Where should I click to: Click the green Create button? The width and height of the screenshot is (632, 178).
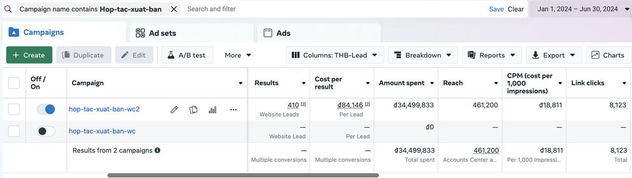(x=29, y=55)
